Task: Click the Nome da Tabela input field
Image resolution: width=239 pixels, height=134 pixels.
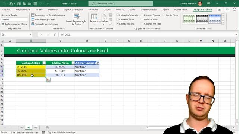Action: click(14, 20)
